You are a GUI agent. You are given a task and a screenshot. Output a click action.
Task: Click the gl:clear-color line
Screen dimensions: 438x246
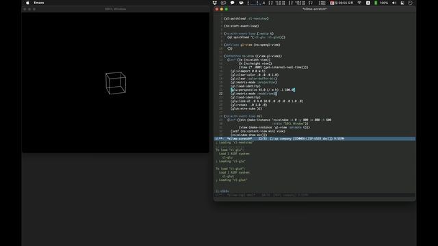tap(255, 74)
